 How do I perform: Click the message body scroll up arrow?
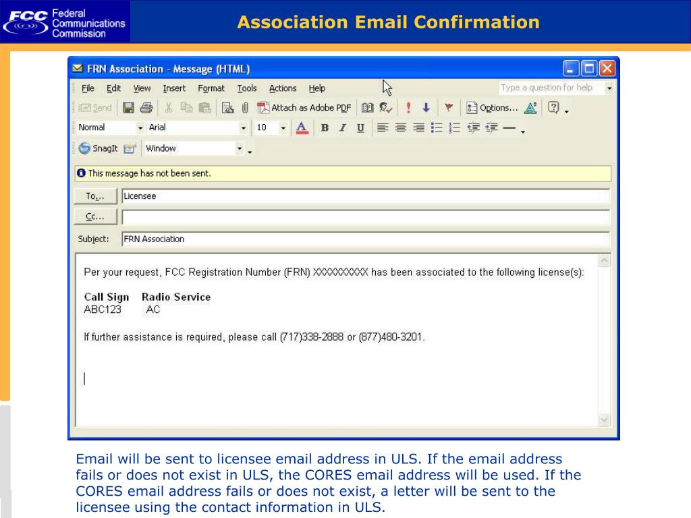point(604,261)
